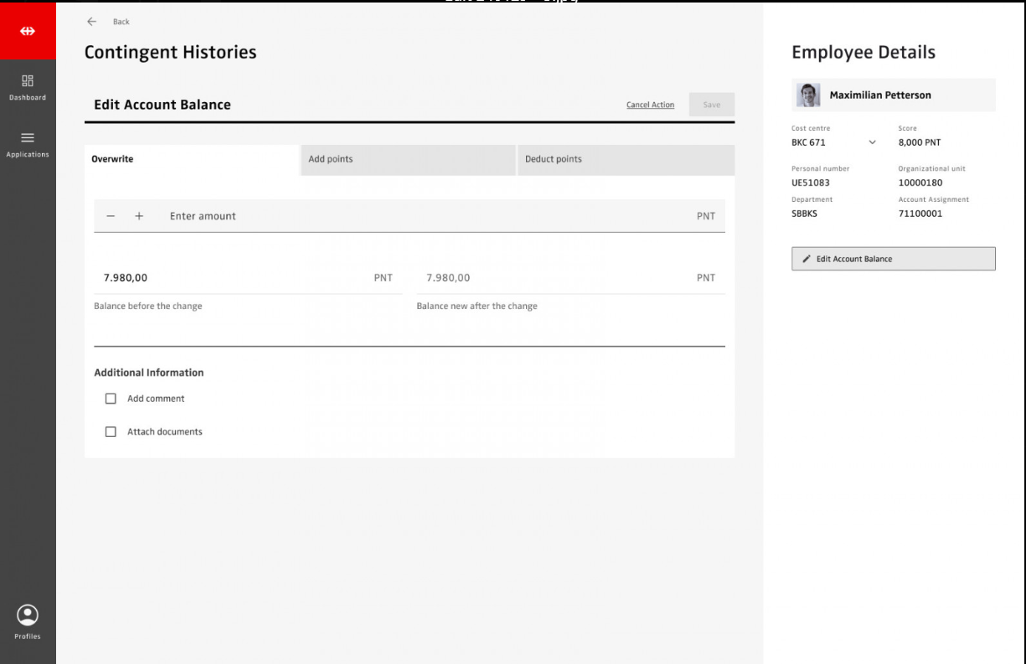
Task: Expand the Cost centre BKC 671 dropdown
Action: (x=872, y=142)
